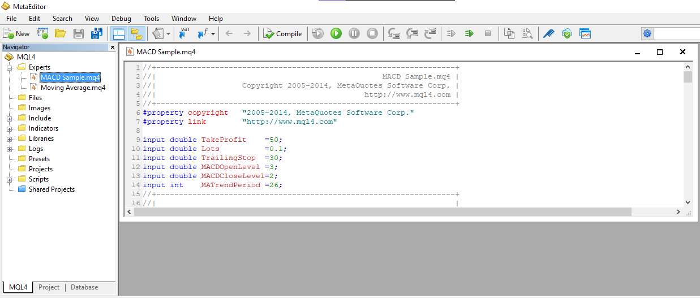
Task: Click the copy documents toolbar icon
Action: pos(509,33)
